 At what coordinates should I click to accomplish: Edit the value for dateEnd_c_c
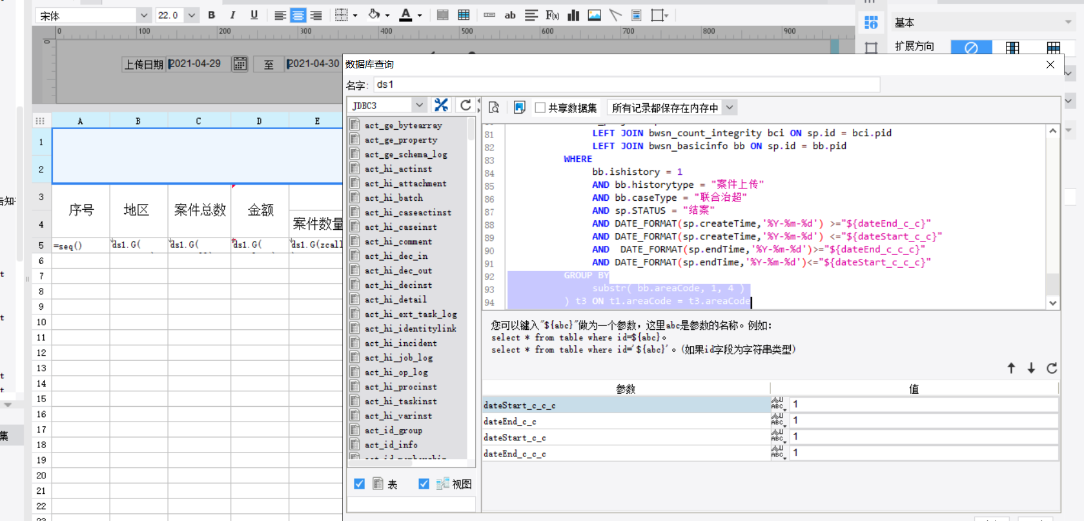click(x=924, y=420)
